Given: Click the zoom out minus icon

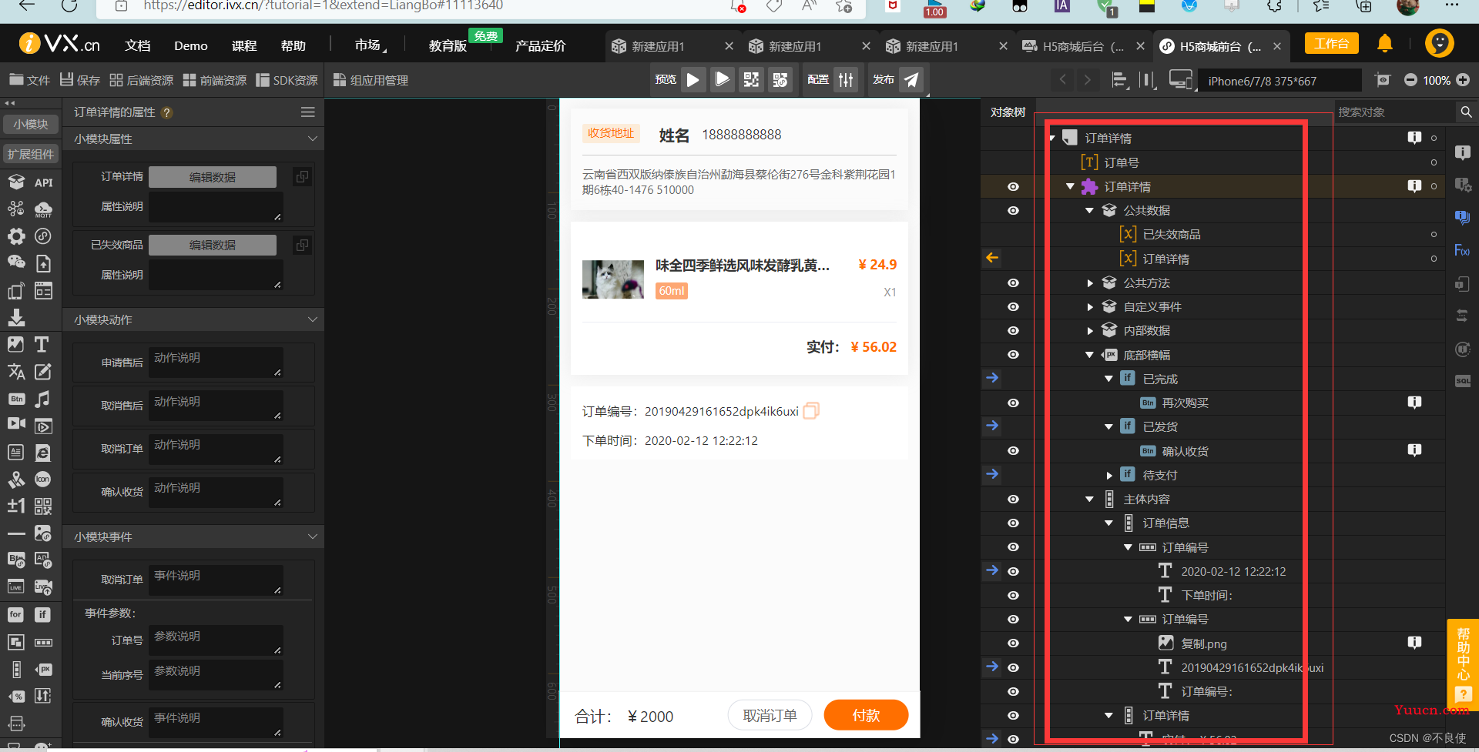Looking at the screenshot, I should (x=1410, y=80).
